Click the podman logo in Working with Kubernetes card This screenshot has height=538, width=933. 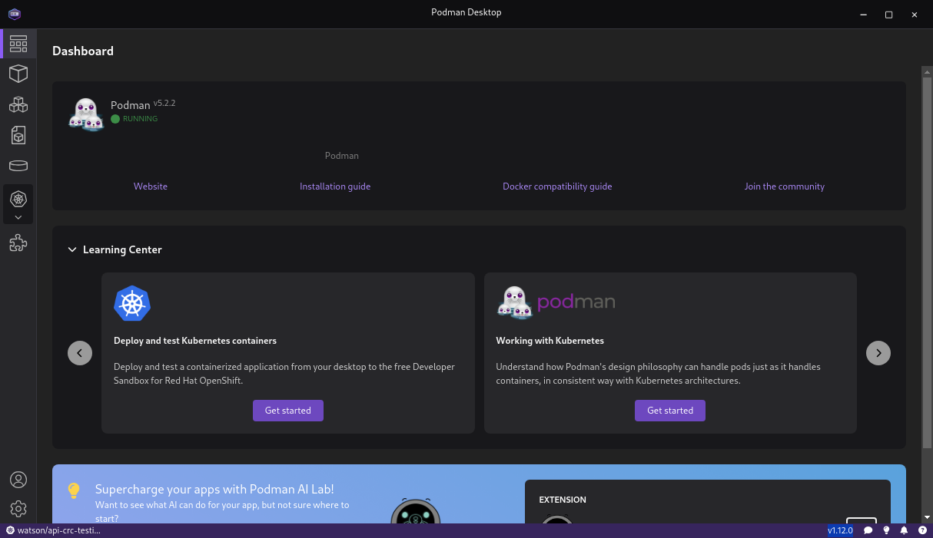556,302
